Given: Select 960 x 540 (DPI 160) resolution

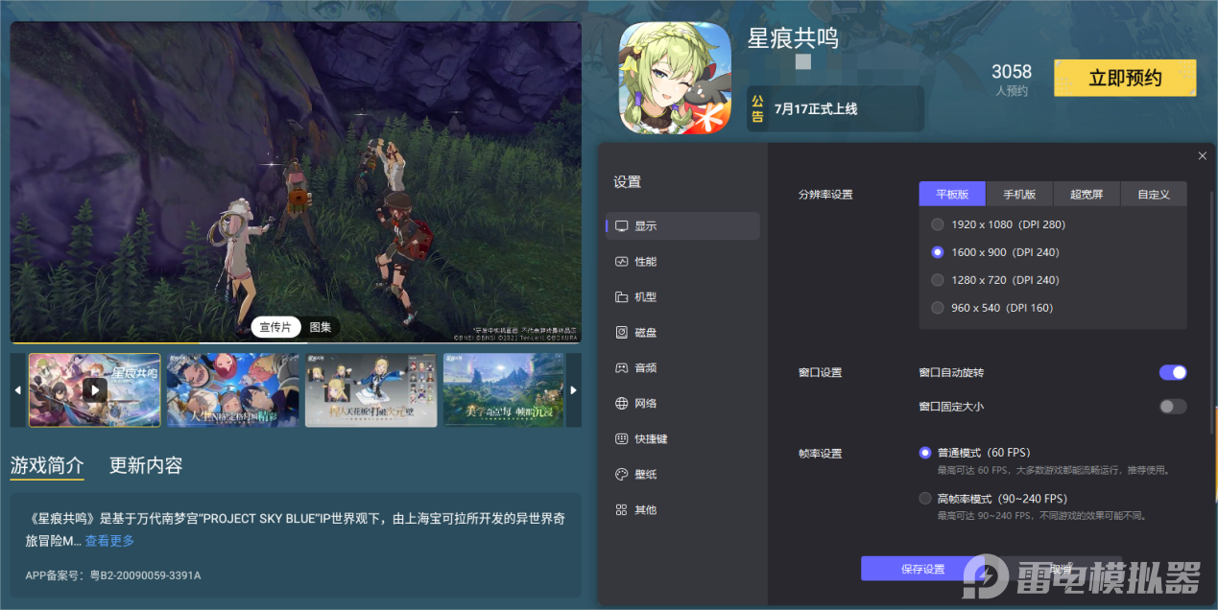Looking at the screenshot, I should (x=938, y=308).
